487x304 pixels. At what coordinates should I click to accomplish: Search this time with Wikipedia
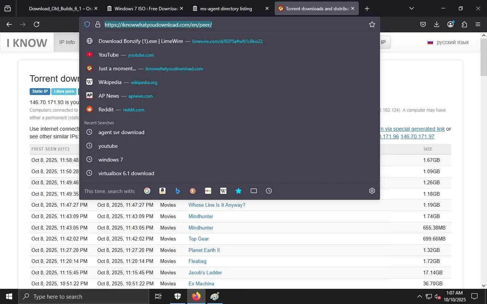pos(223,191)
